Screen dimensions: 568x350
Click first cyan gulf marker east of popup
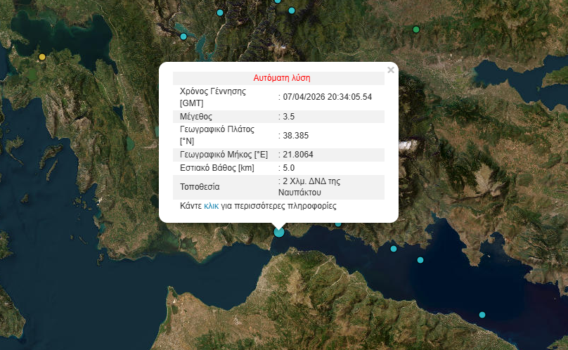point(394,249)
